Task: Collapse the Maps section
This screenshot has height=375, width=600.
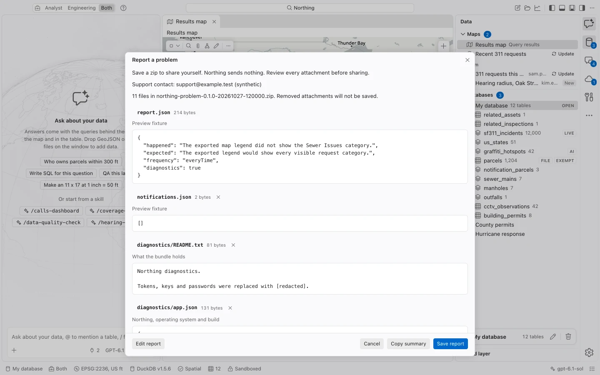Action: click(x=463, y=34)
